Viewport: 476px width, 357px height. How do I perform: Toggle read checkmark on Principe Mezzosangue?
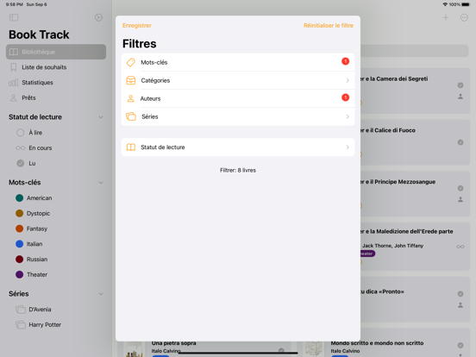pyautogui.click(x=460, y=188)
